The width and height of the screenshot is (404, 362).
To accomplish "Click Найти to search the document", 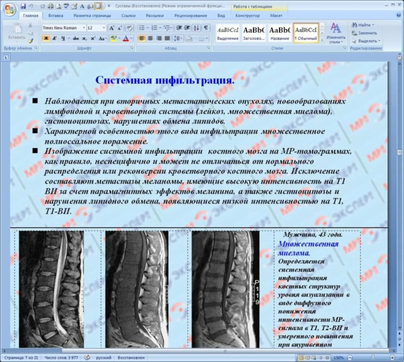I will click(x=362, y=25).
